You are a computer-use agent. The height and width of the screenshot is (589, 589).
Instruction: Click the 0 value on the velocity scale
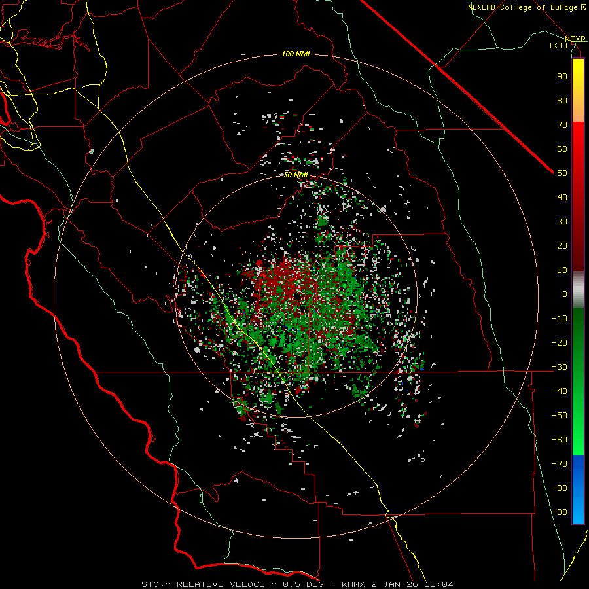pos(565,294)
